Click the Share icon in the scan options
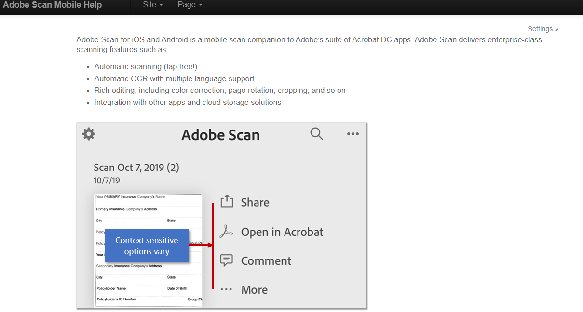 pyautogui.click(x=227, y=201)
